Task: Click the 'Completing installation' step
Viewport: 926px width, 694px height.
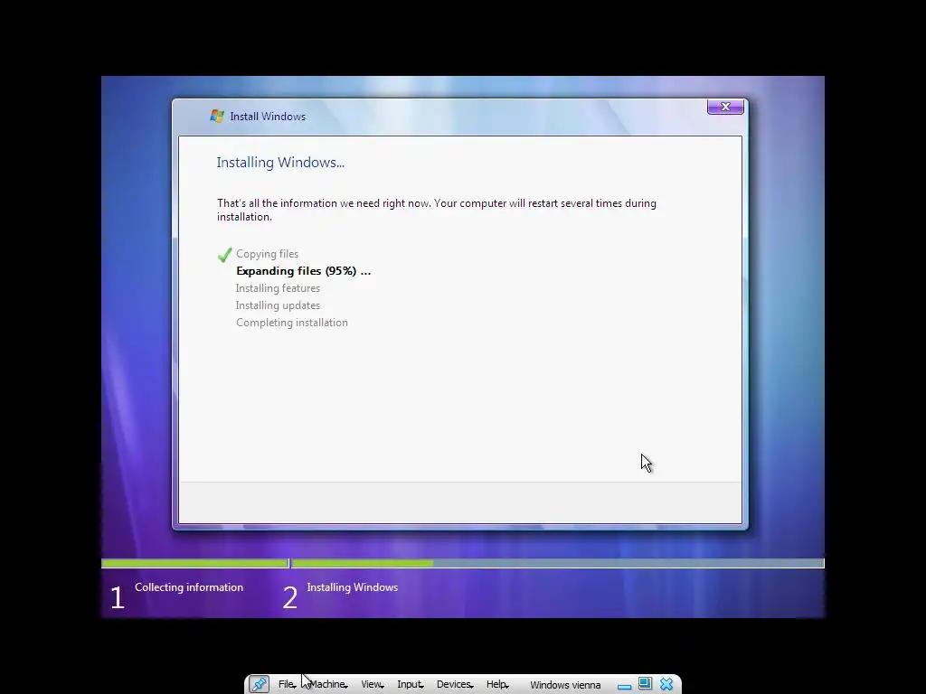Action: click(292, 323)
